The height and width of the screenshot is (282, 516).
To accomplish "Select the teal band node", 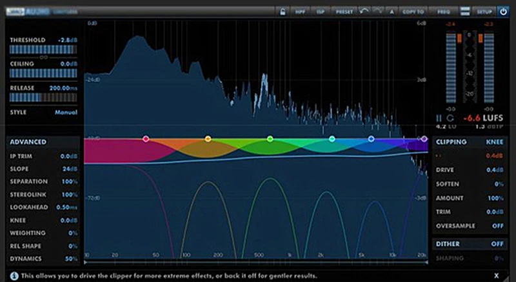I will click(332, 139).
